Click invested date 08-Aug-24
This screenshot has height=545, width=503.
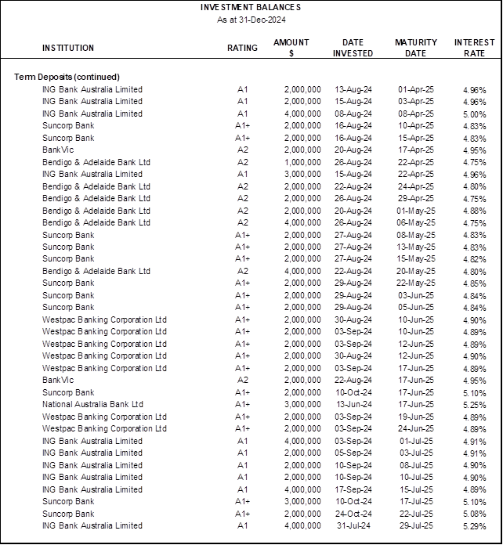coord(353,114)
